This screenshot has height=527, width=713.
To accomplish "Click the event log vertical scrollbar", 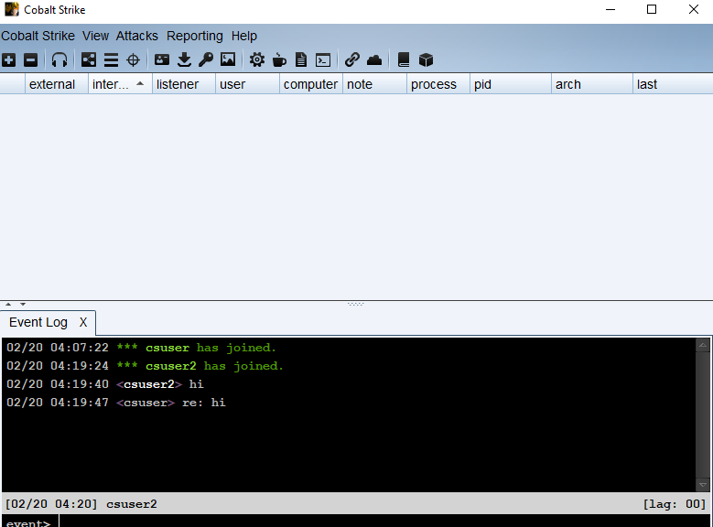I will tap(703, 414).
